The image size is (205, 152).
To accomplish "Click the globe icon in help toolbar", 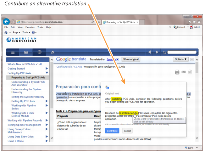I will [x=39, y=52].
